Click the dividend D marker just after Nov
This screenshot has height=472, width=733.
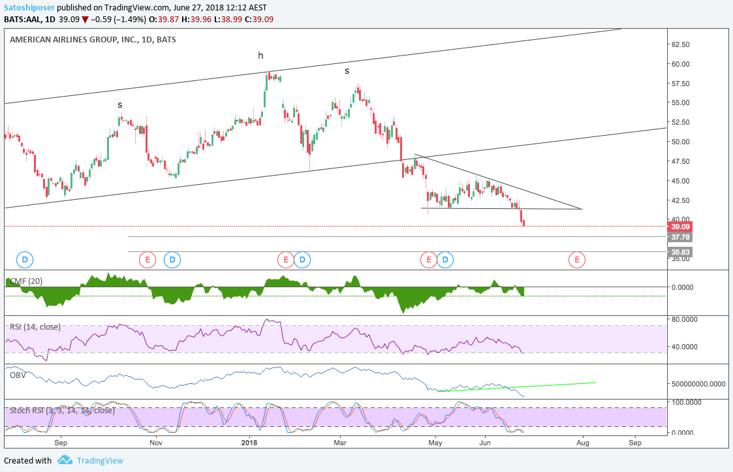pyautogui.click(x=172, y=260)
